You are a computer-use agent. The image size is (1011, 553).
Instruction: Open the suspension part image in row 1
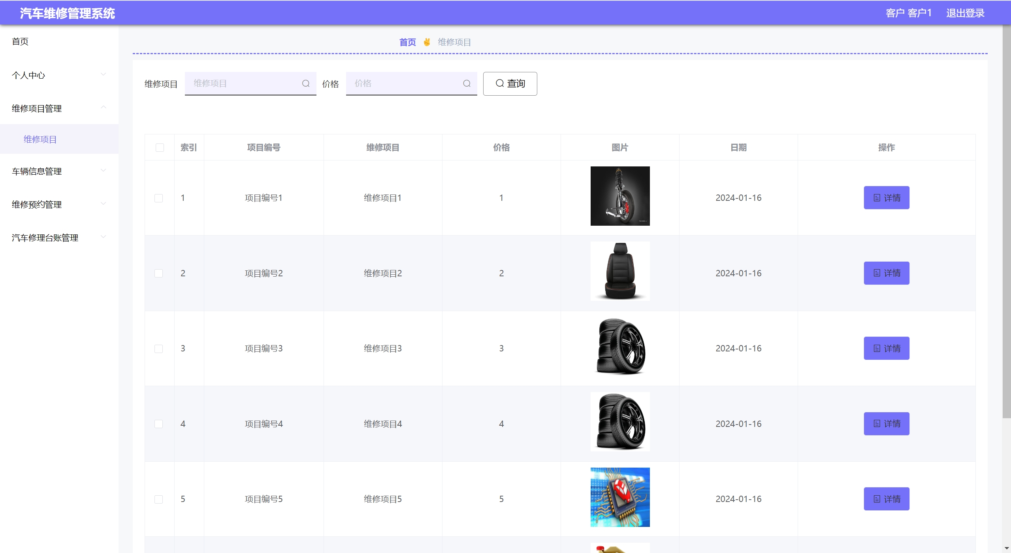coord(619,196)
